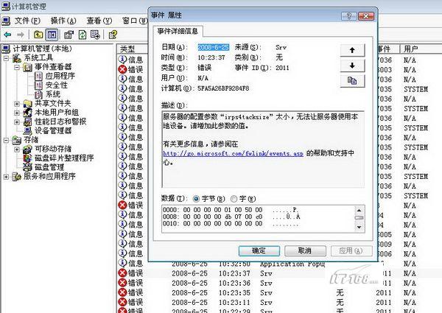The image size is (442, 313).
Task: Click the data box scrollbar down arrow
Action: [x=359, y=226]
